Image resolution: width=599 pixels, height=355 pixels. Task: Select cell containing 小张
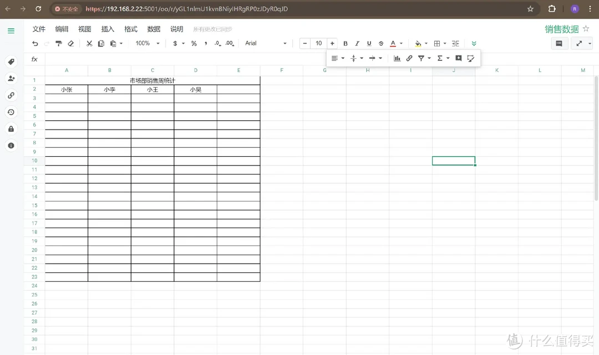pos(67,90)
